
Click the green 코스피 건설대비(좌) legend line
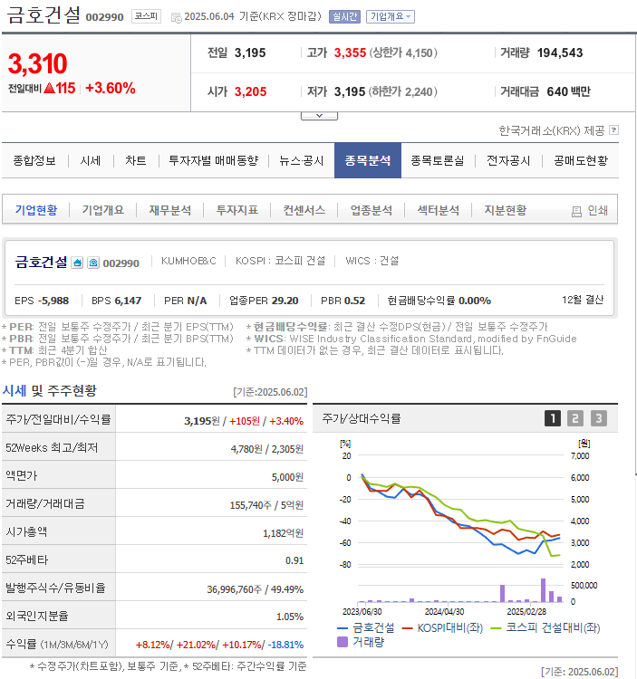point(497,628)
